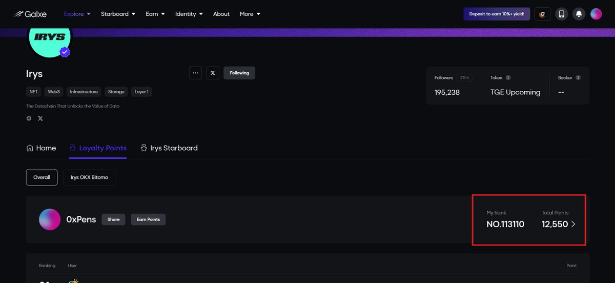Click the Ranking column header
This screenshot has width=615, height=283.
click(47, 266)
